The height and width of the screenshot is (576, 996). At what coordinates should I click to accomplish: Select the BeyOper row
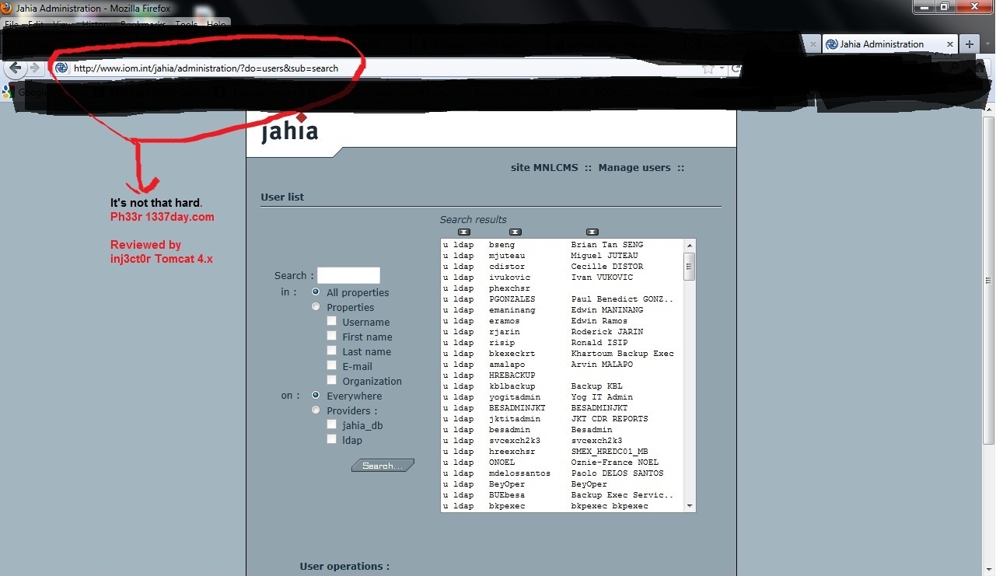point(561,484)
